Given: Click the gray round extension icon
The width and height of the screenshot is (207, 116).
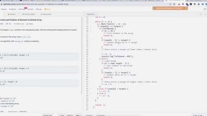Looking at the screenshot, I should click(183, 4).
